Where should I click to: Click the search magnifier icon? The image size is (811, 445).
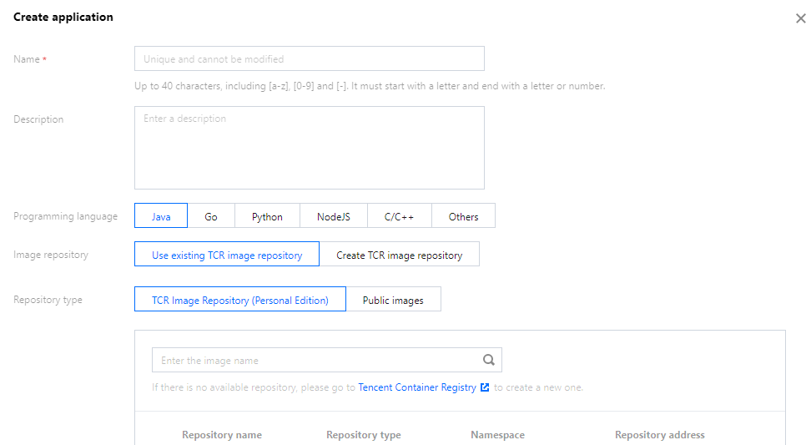(x=489, y=360)
